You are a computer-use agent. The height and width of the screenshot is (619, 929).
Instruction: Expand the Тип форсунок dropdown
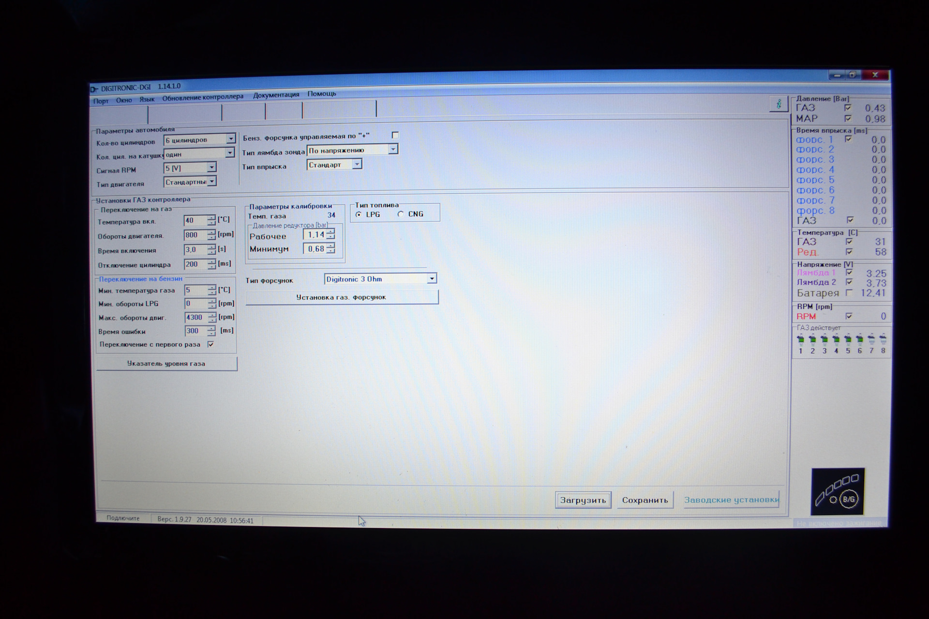click(x=432, y=279)
